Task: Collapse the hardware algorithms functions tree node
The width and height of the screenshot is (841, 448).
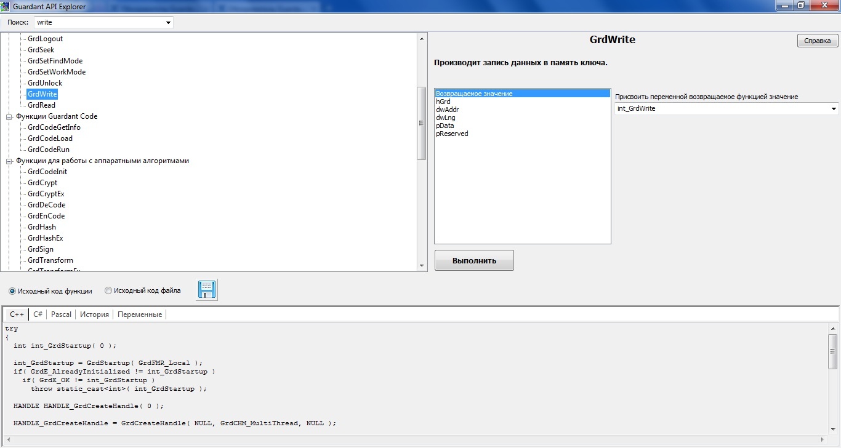Action: click(x=9, y=161)
